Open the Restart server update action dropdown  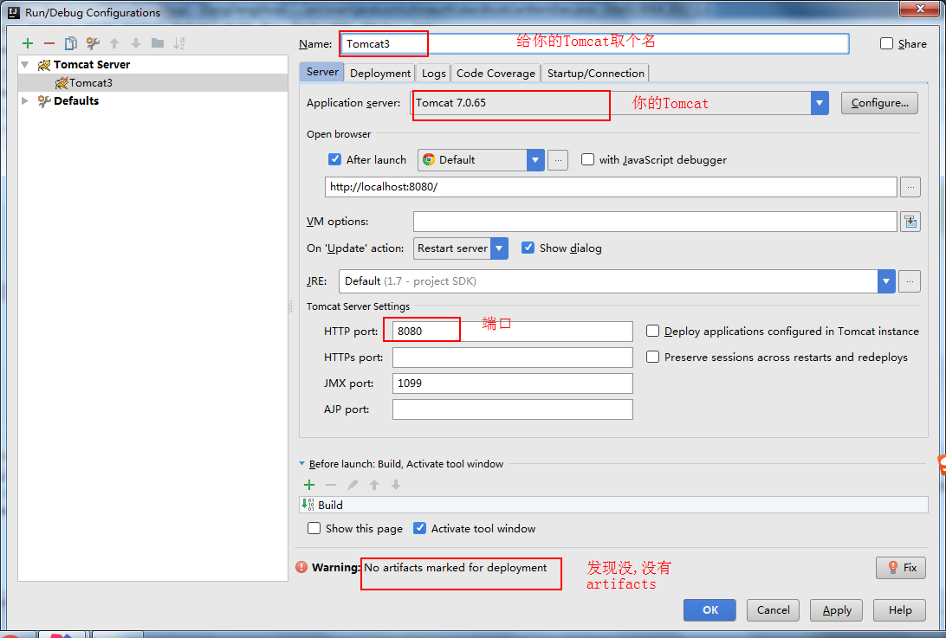[499, 248]
